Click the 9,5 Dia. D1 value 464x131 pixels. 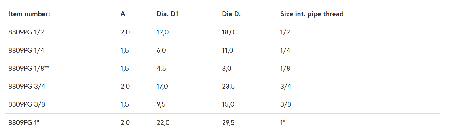161,104
